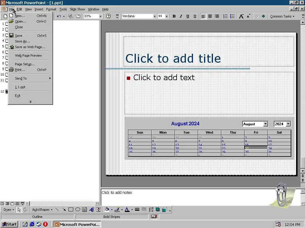Apply Fill Color paint bucket
Viewport: 305px width, 228px height.
click(107, 210)
